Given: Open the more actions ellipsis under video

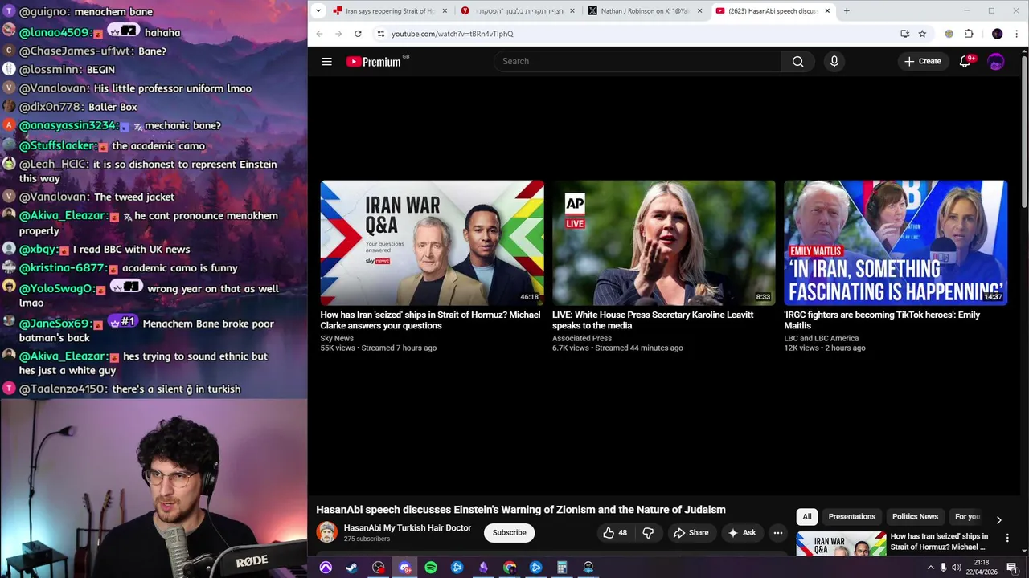Looking at the screenshot, I should coord(777,532).
